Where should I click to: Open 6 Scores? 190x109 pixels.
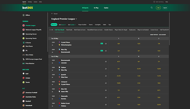27,43
